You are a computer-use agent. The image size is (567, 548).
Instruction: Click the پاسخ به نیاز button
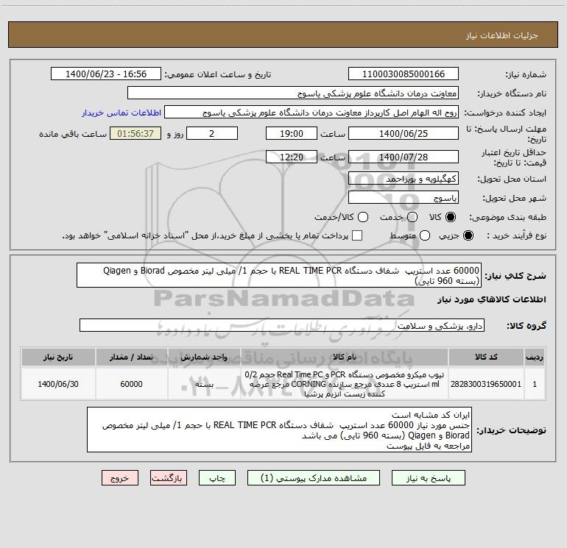428,478
